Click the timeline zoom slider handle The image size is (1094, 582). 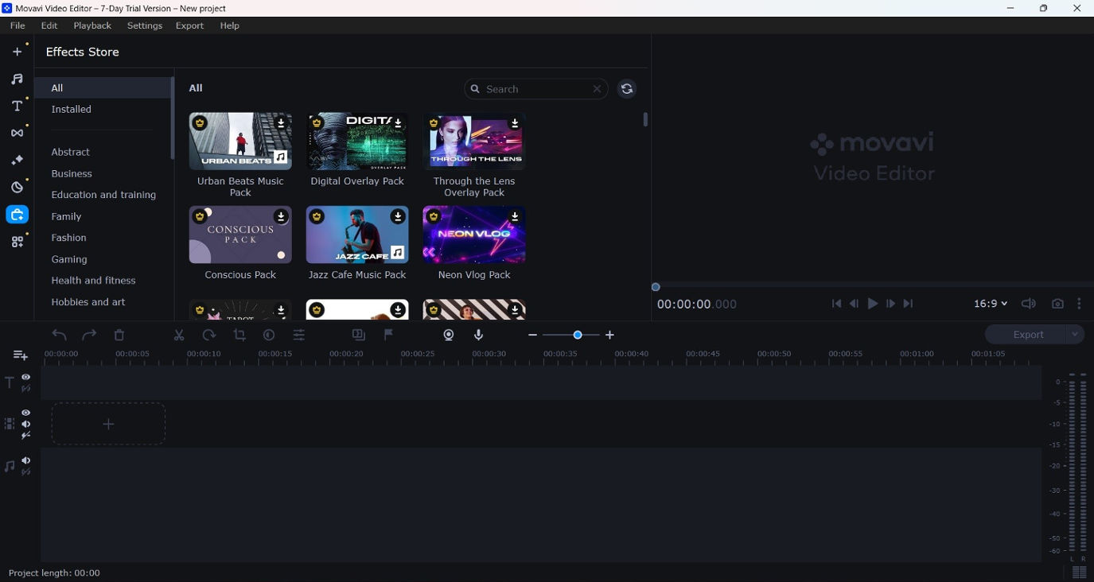578,335
